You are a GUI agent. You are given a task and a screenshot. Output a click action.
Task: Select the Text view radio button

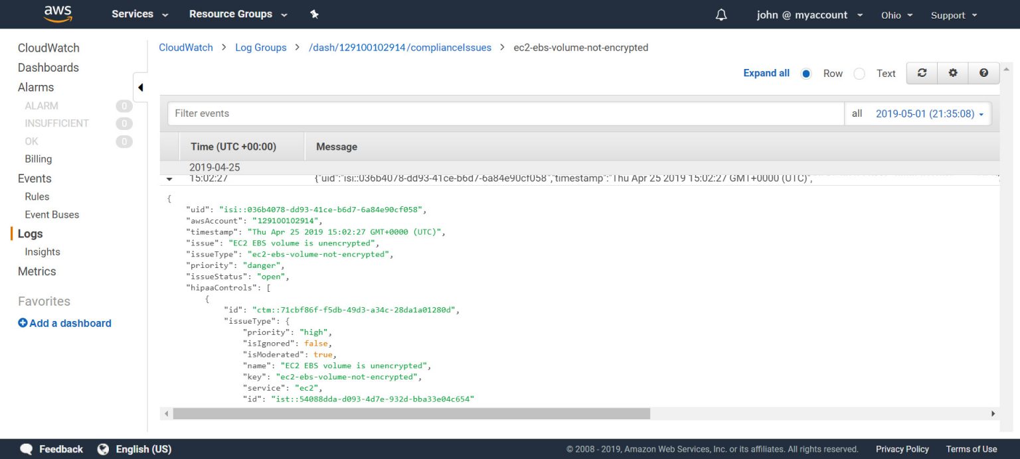coord(859,74)
